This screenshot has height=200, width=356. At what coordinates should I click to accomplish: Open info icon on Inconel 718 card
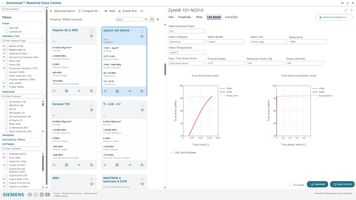[x=54, y=165]
